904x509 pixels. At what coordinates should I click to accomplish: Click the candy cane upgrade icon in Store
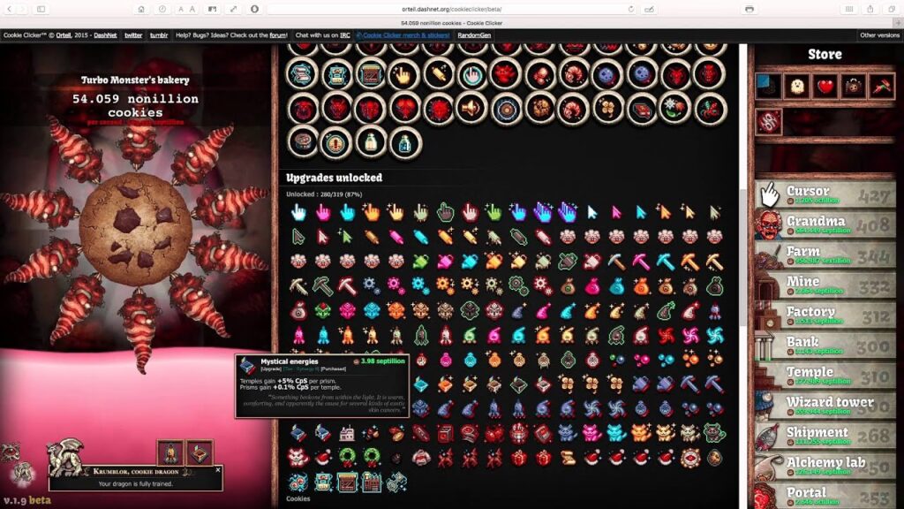[882, 86]
